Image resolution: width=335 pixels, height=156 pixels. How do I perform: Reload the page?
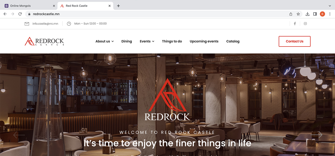[20, 14]
